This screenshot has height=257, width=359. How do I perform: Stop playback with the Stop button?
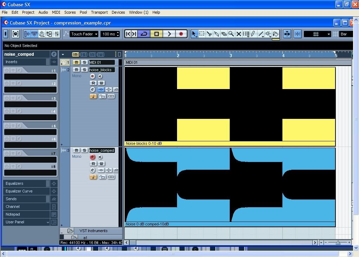click(157, 34)
